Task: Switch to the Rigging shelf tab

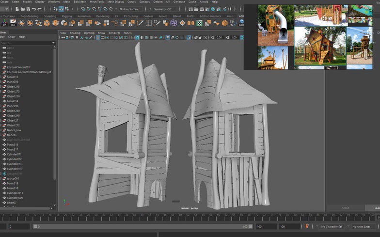Action: click(67, 16)
